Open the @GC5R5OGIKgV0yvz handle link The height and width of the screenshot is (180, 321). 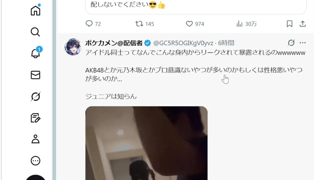(x=183, y=43)
